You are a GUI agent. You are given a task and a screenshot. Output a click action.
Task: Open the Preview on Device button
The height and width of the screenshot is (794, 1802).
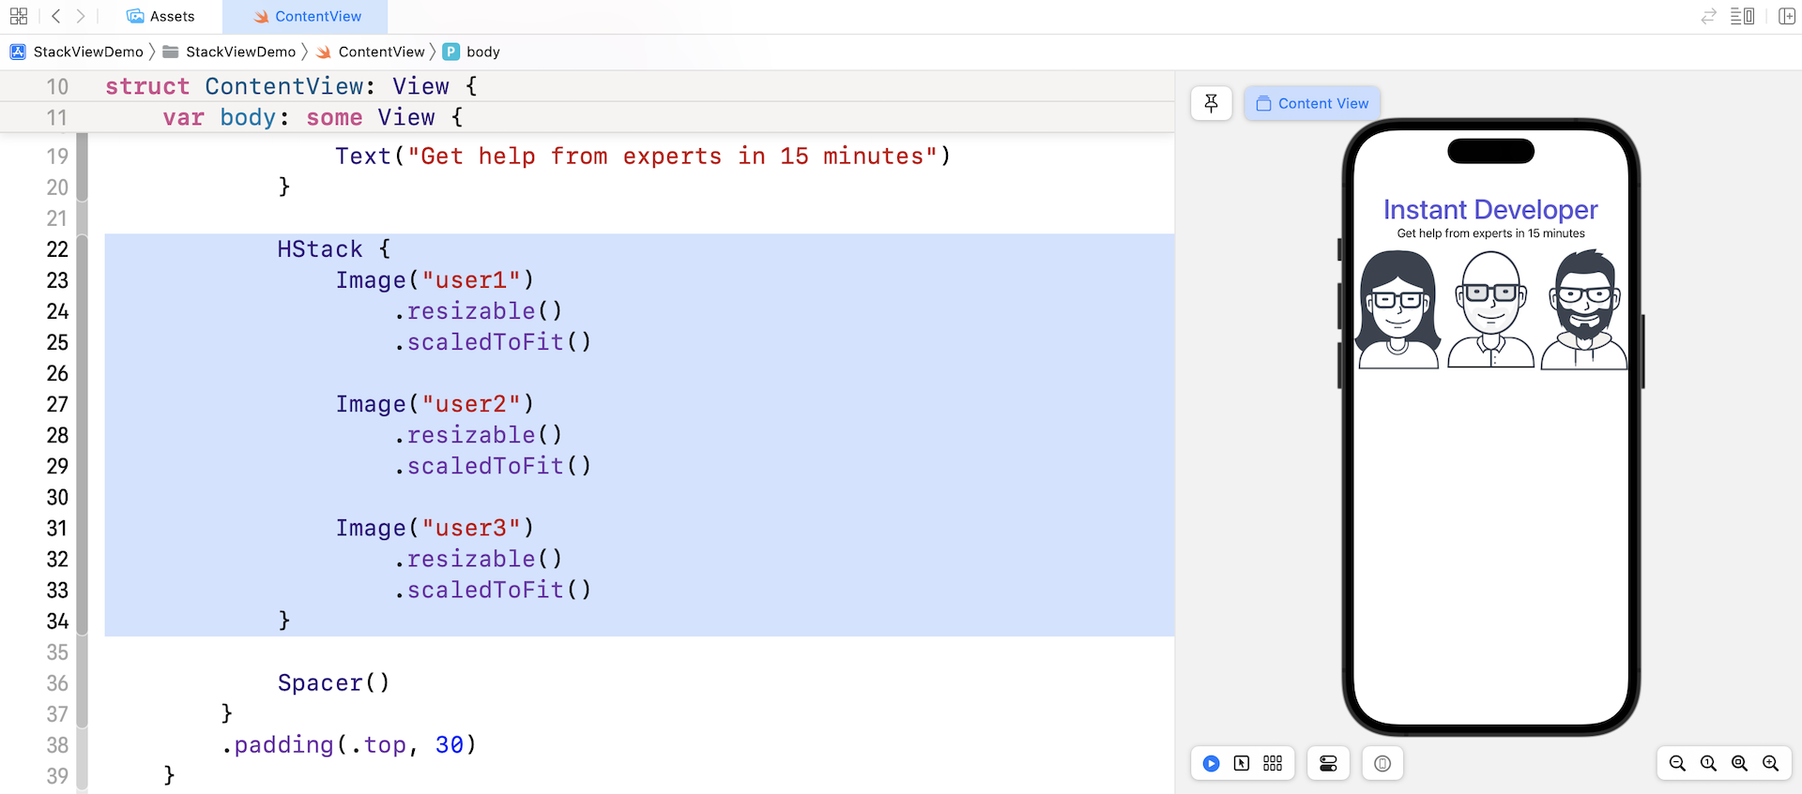[x=1382, y=763]
